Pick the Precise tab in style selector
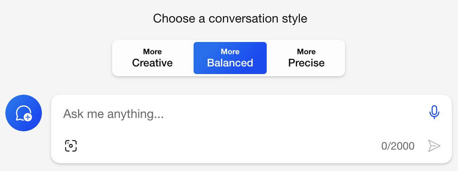Viewport: 458px width, 171px height. point(306,58)
